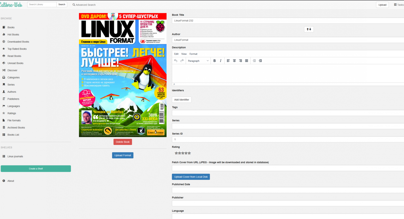Toggle italic formatting in description editor
404x219 pixels.
coord(221,61)
